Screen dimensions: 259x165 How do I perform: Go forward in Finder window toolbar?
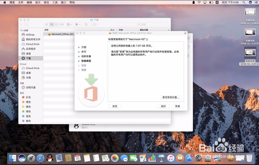27,24
